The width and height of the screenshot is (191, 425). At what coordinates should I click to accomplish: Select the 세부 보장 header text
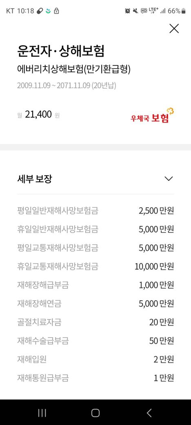(x=34, y=179)
